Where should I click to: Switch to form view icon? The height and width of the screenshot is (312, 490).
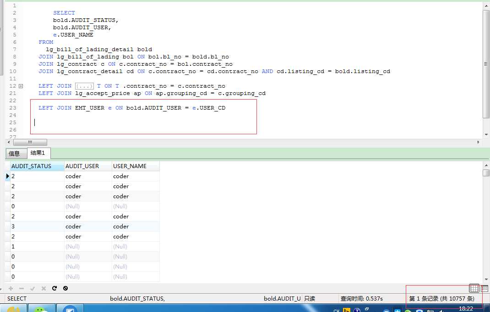coord(485,289)
